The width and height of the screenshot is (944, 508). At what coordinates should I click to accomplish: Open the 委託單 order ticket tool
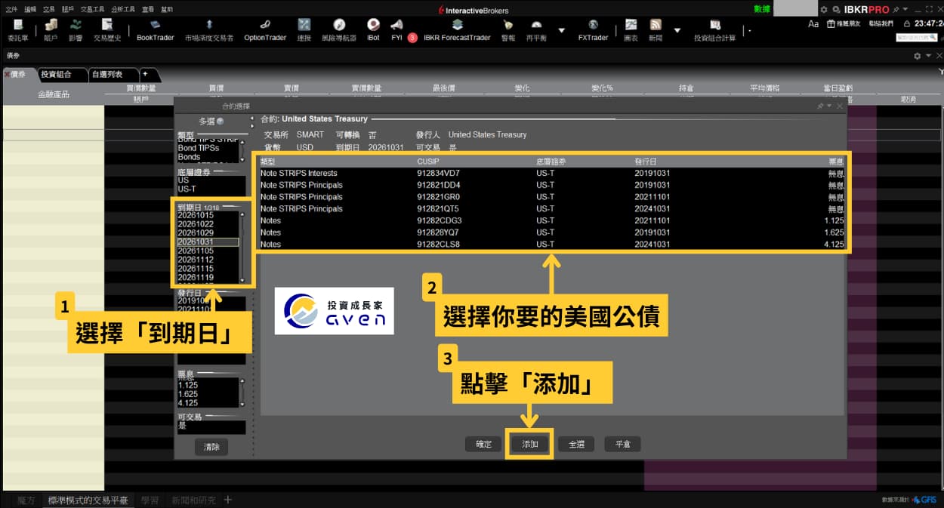pyautogui.click(x=18, y=30)
